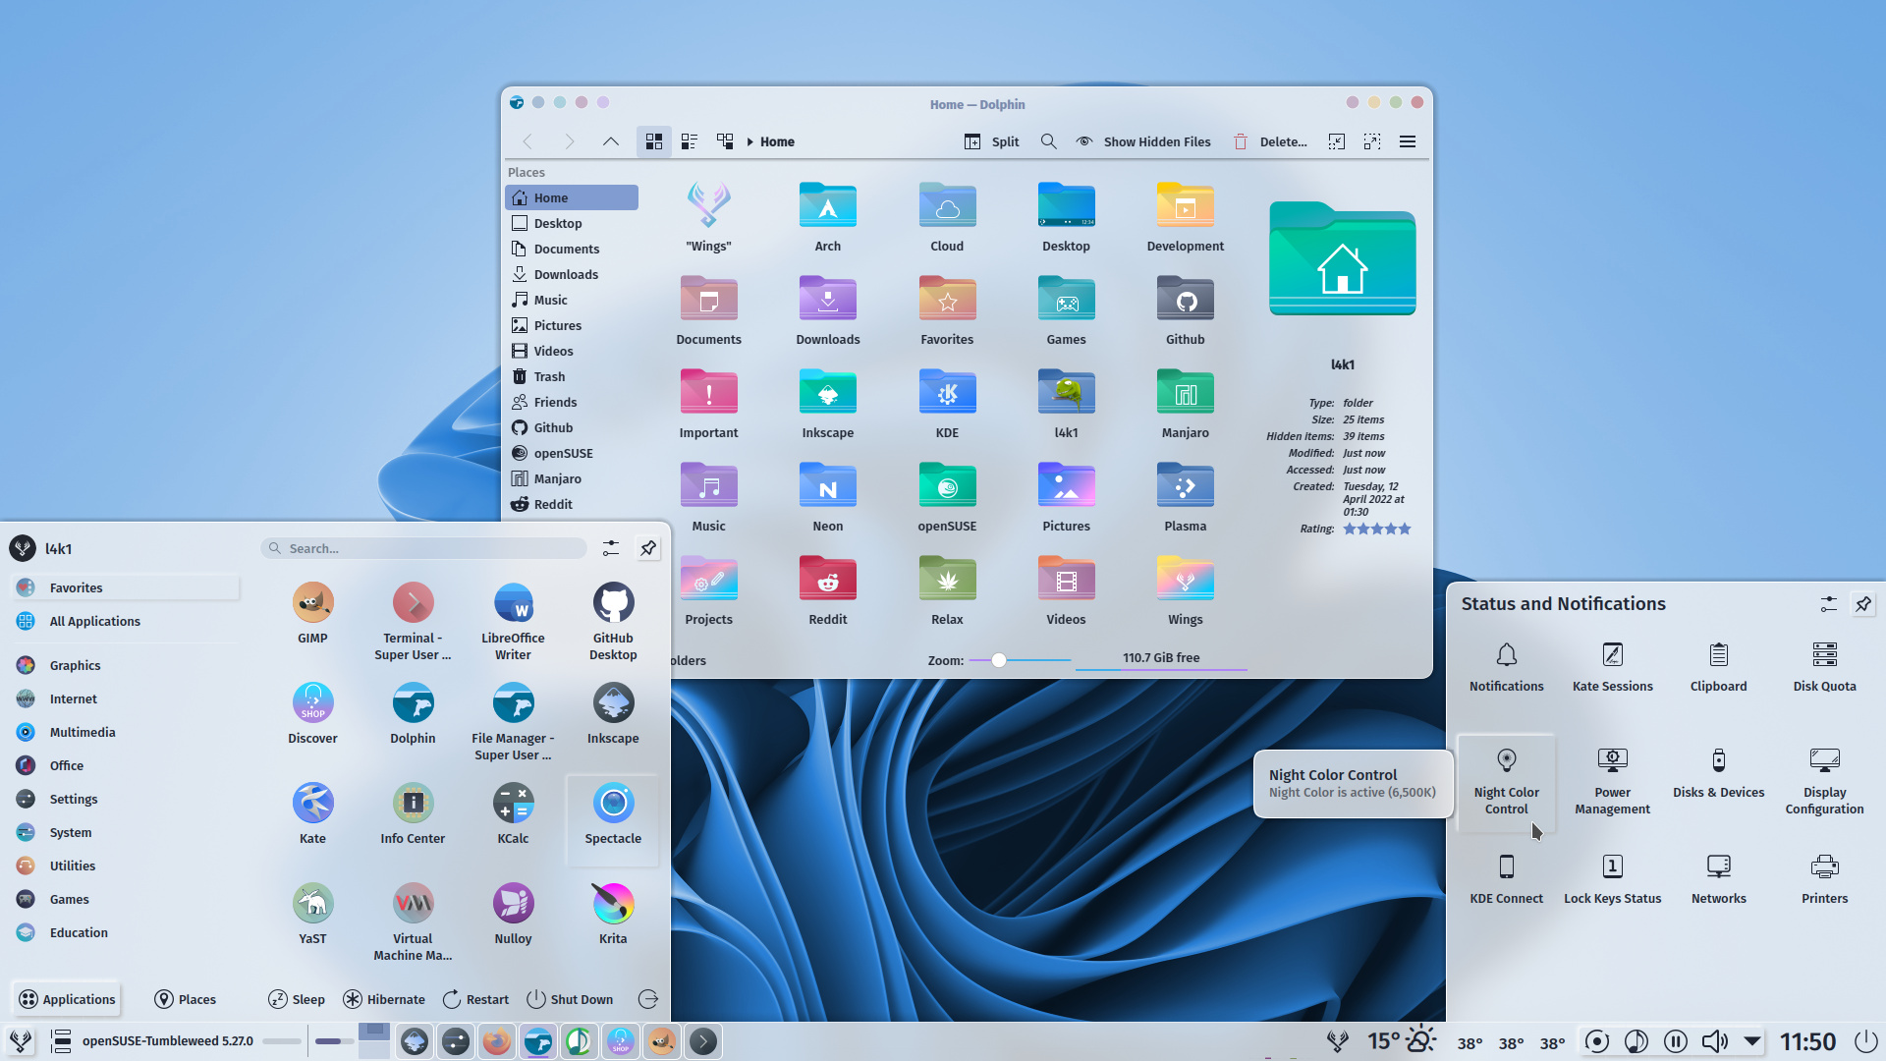
Task: Launch Virtual Machine Manager from launcher
Action: click(x=413, y=921)
